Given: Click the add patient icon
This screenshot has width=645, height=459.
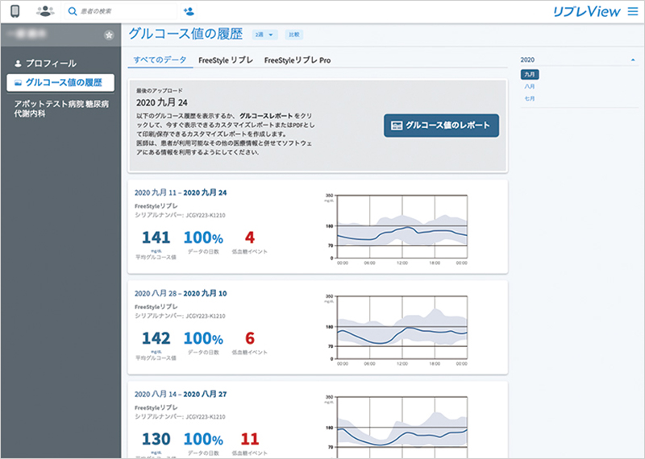Looking at the screenshot, I should click(189, 11).
